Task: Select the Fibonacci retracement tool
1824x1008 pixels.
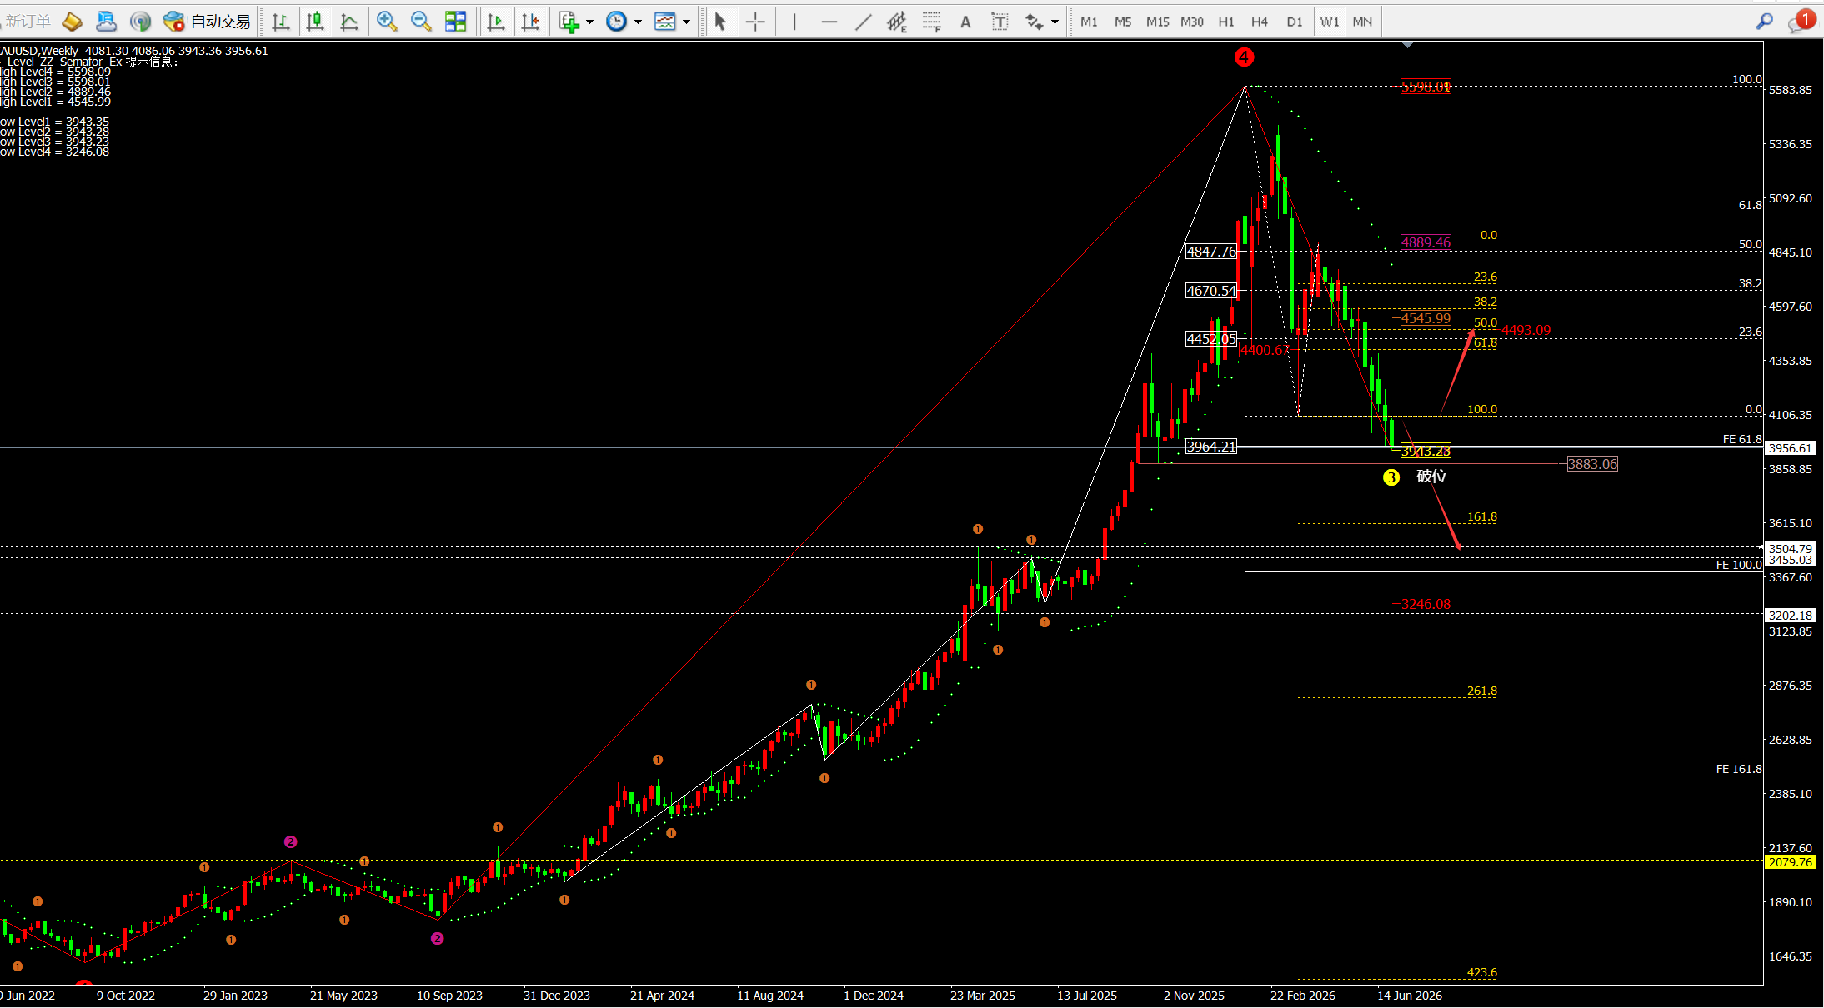Action: pos(931,22)
